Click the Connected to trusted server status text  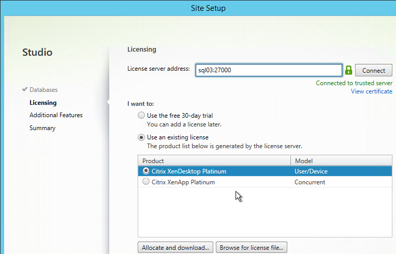tap(354, 83)
